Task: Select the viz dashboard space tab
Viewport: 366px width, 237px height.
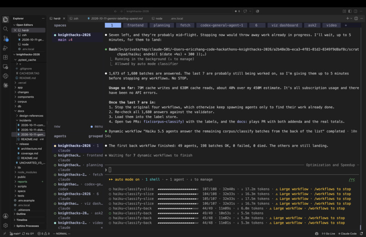Action: (285, 25)
